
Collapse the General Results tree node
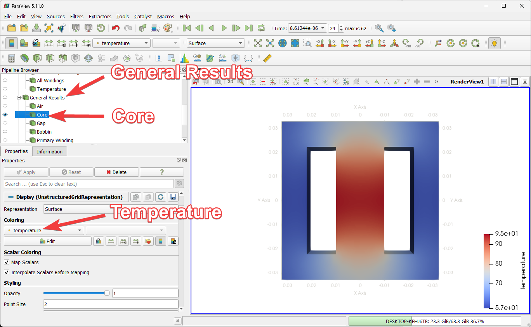point(19,97)
